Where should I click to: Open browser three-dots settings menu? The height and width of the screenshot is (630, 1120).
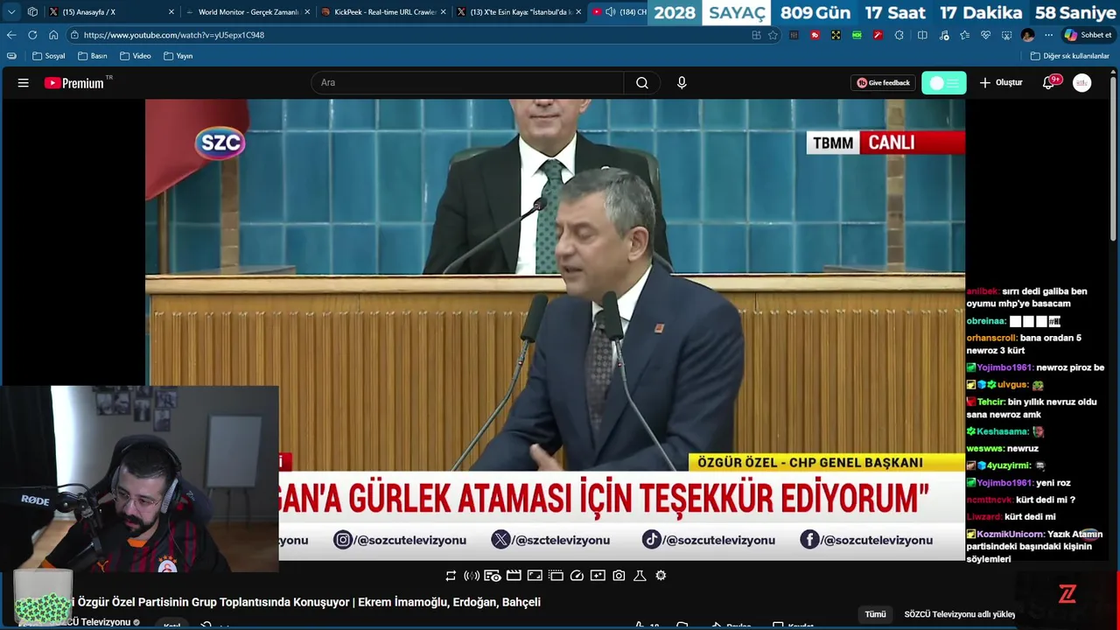pos(1048,35)
